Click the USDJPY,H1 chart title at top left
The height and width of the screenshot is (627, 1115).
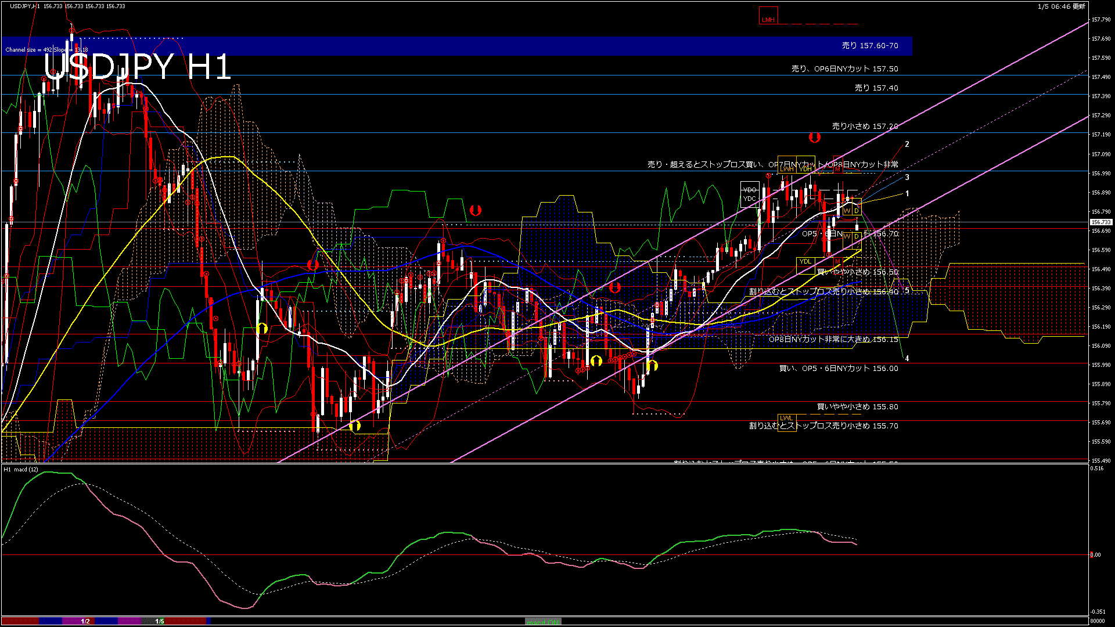click(25, 6)
